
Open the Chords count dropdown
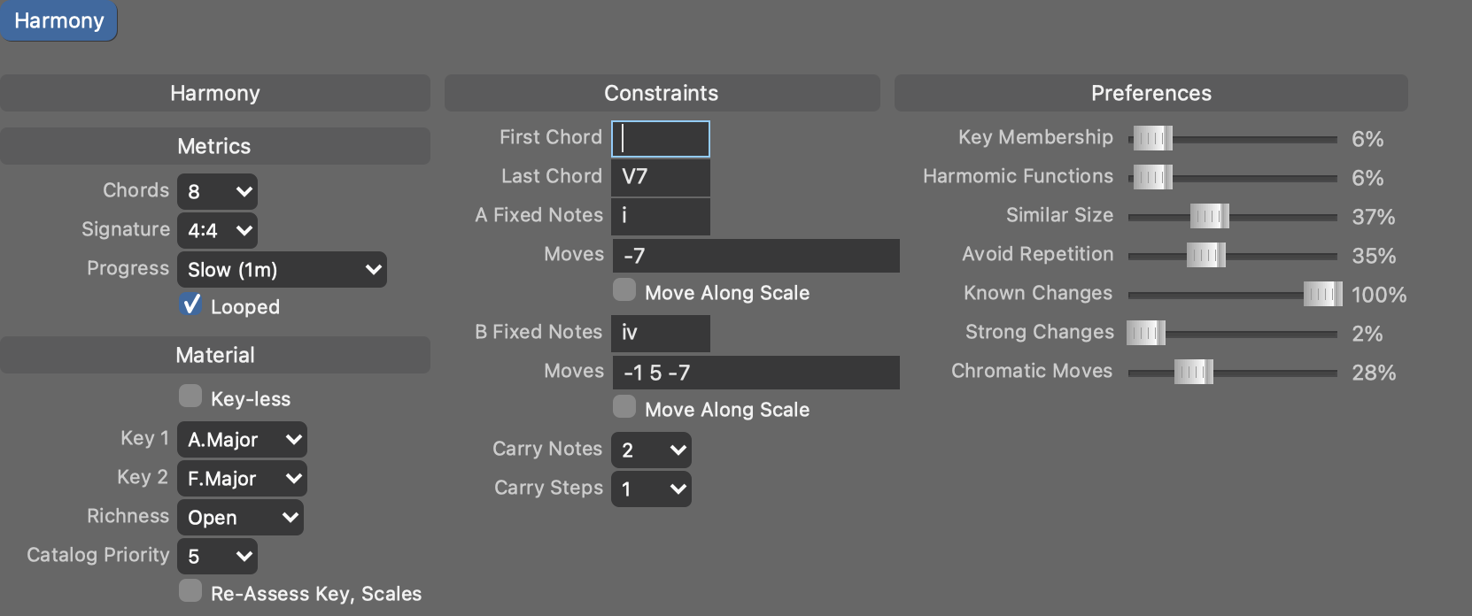(217, 192)
